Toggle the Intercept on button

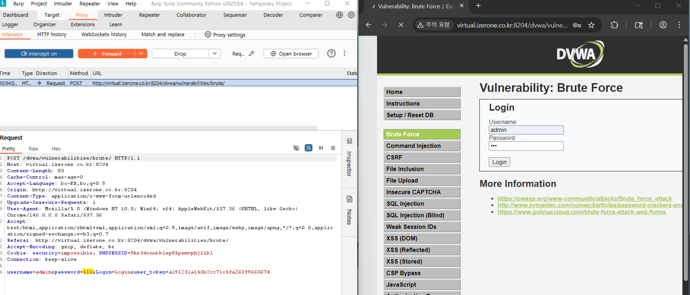39,54
